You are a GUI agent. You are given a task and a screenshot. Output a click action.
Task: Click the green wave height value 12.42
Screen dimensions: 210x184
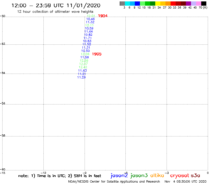pos(83,67)
